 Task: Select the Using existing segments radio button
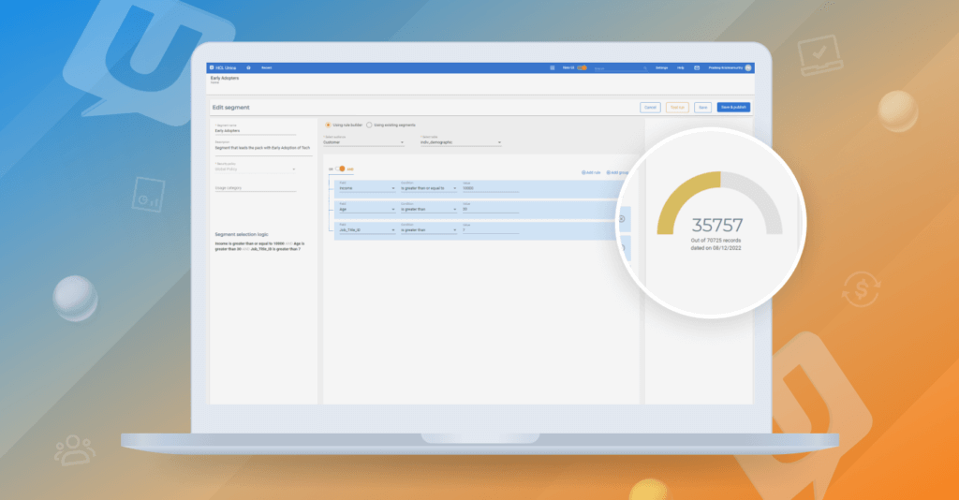click(x=369, y=125)
